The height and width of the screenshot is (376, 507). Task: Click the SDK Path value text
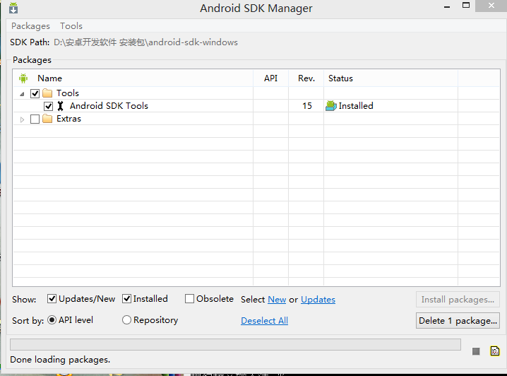[145, 42]
